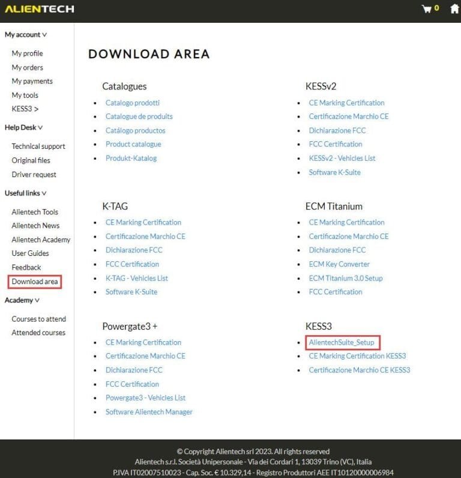Open Alientech News
This screenshot has height=478, width=461.
coord(35,226)
